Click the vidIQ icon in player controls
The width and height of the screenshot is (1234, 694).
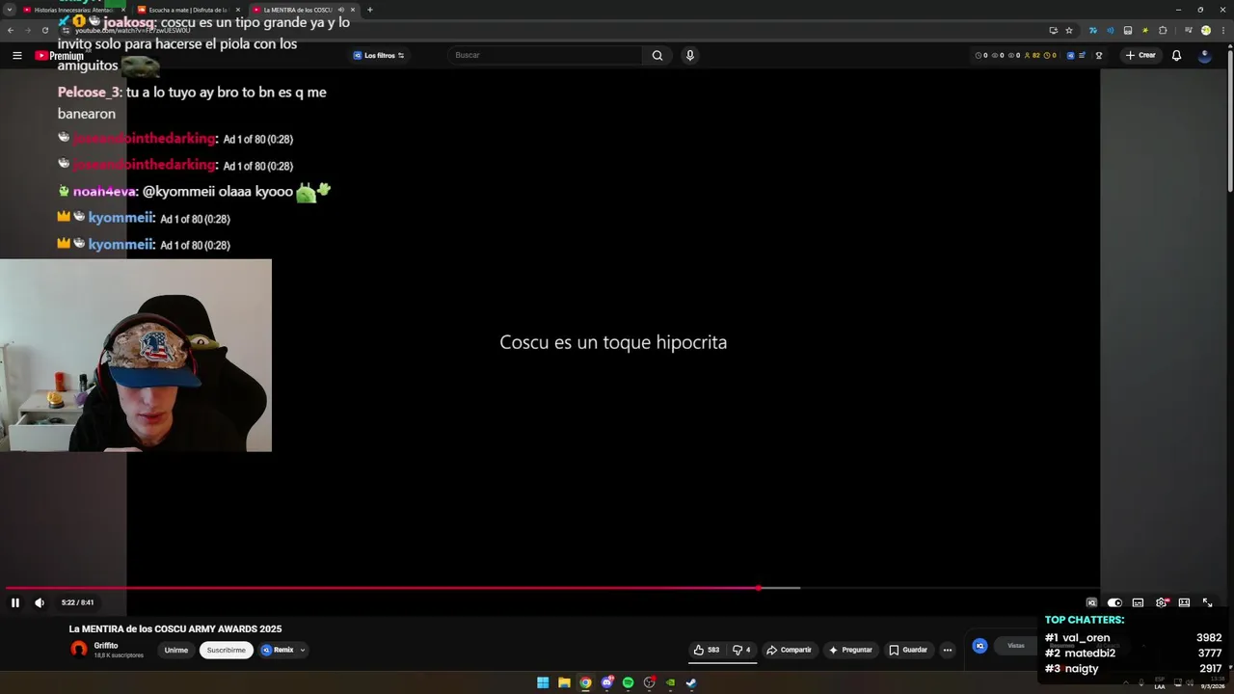[1091, 602]
